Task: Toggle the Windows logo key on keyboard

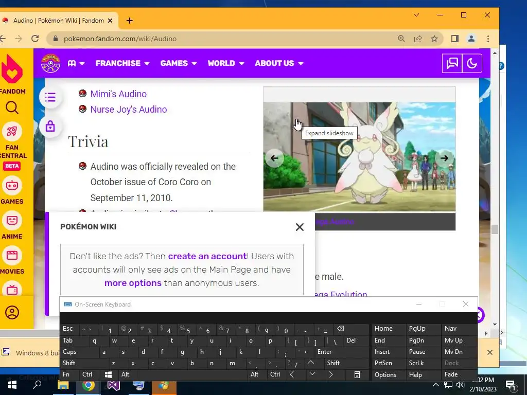Action: pos(109,374)
